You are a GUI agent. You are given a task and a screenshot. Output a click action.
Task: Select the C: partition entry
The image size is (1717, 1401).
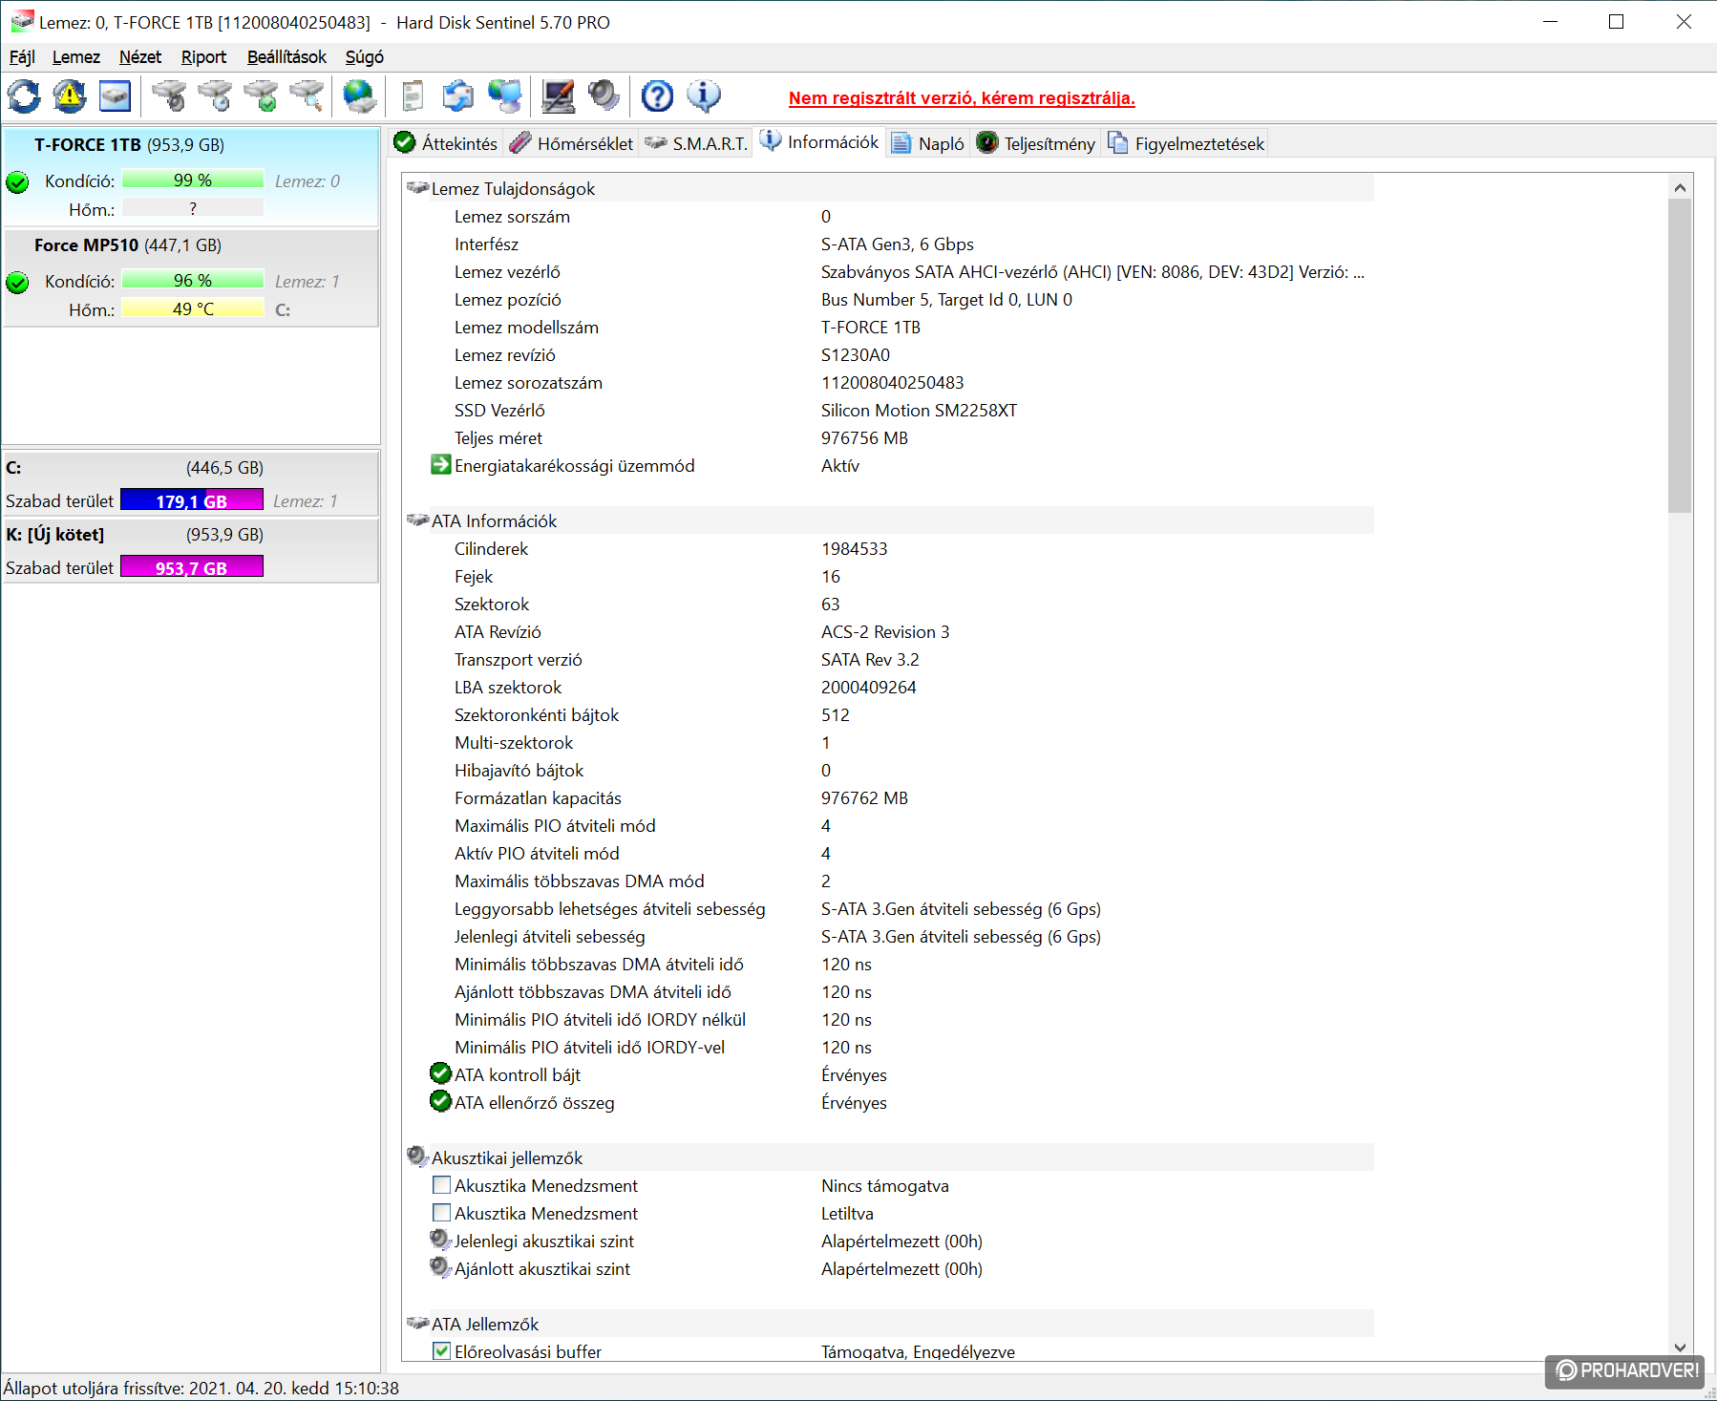click(191, 483)
